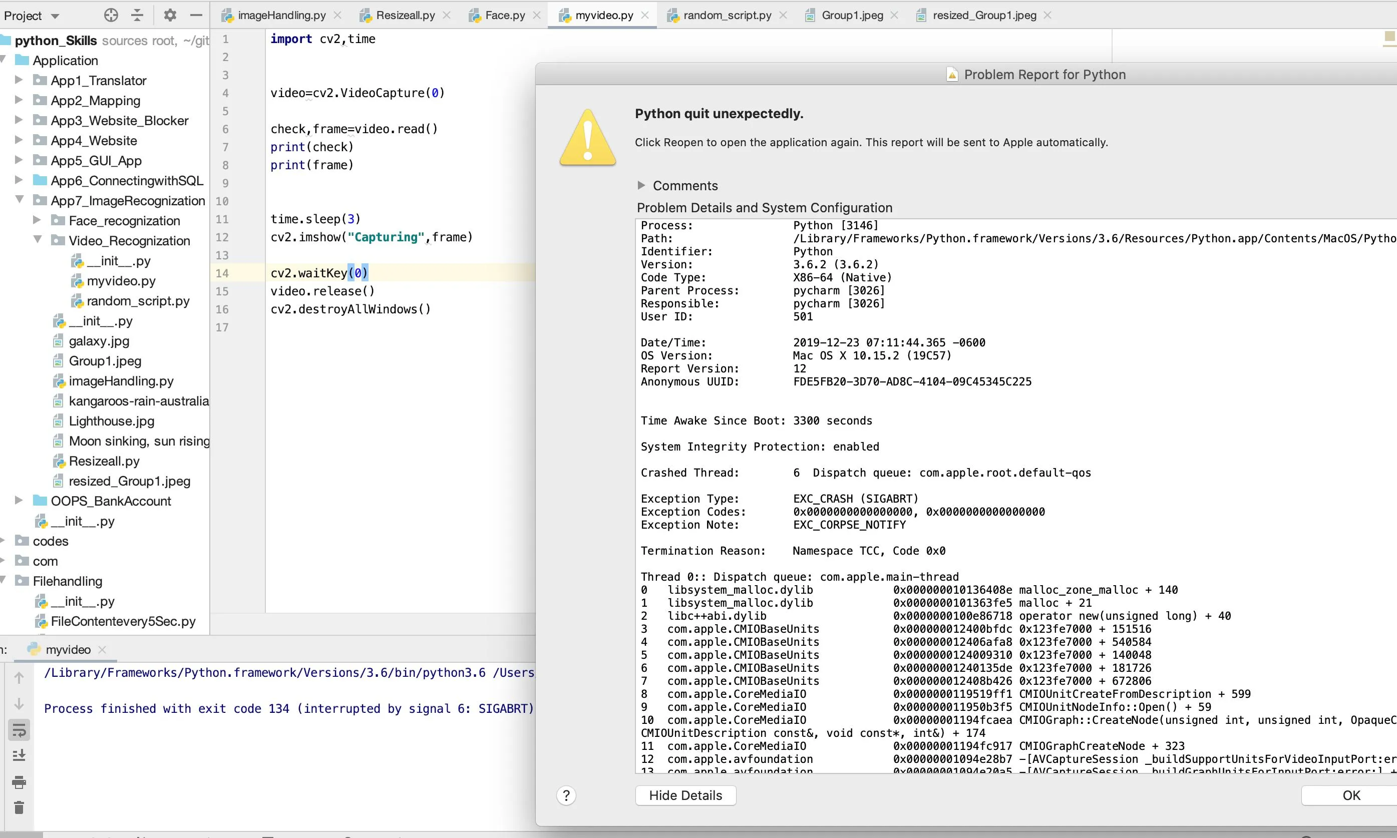Collapse App7_ImageRecognization folder

(19, 199)
